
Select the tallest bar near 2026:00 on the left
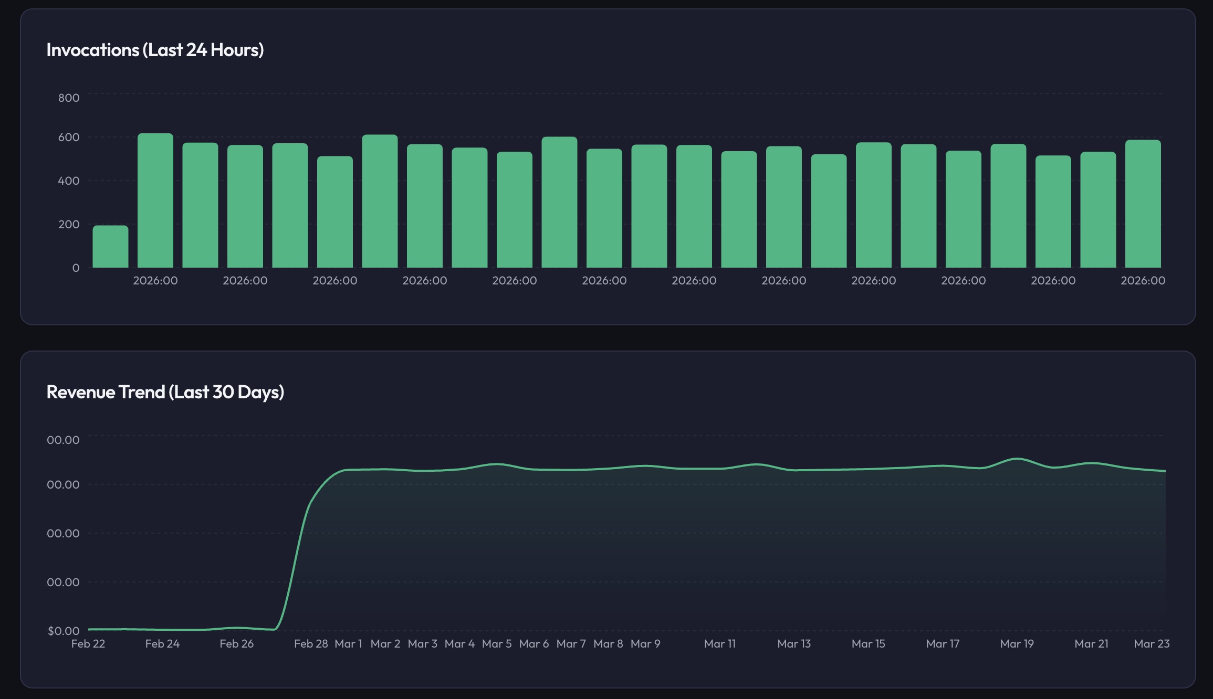point(156,199)
